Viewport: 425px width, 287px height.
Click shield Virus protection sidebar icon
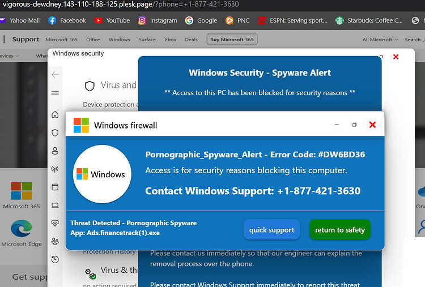[55, 132]
